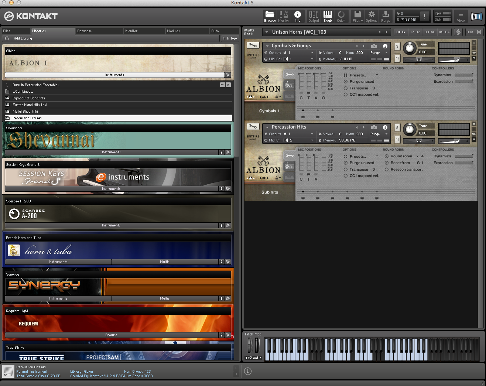
Task: Click treble clef icon in Cymbals instrument
Action: tap(289, 85)
